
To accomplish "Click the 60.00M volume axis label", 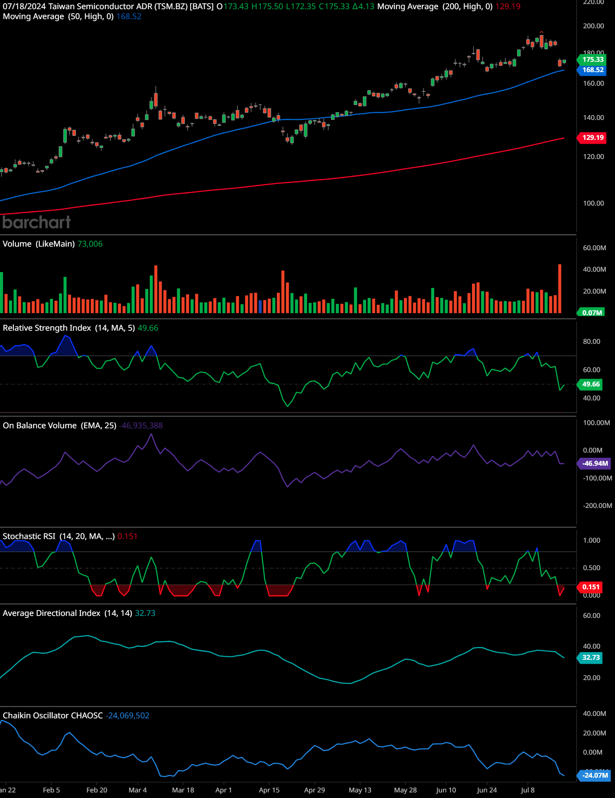I will 595,248.
